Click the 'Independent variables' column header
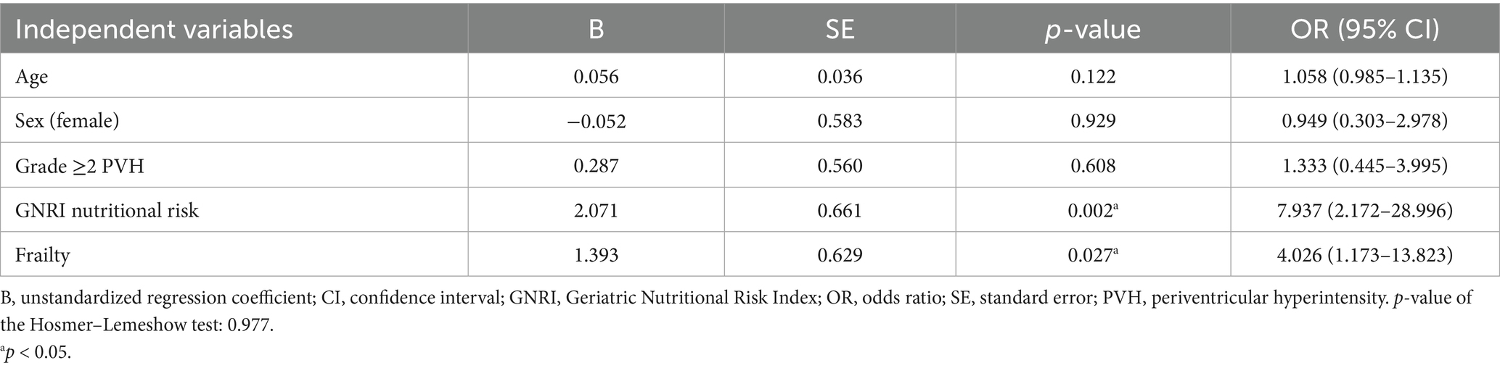This screenshot has height=368, width=1500. pyautogui.click(x=154, y=30)
